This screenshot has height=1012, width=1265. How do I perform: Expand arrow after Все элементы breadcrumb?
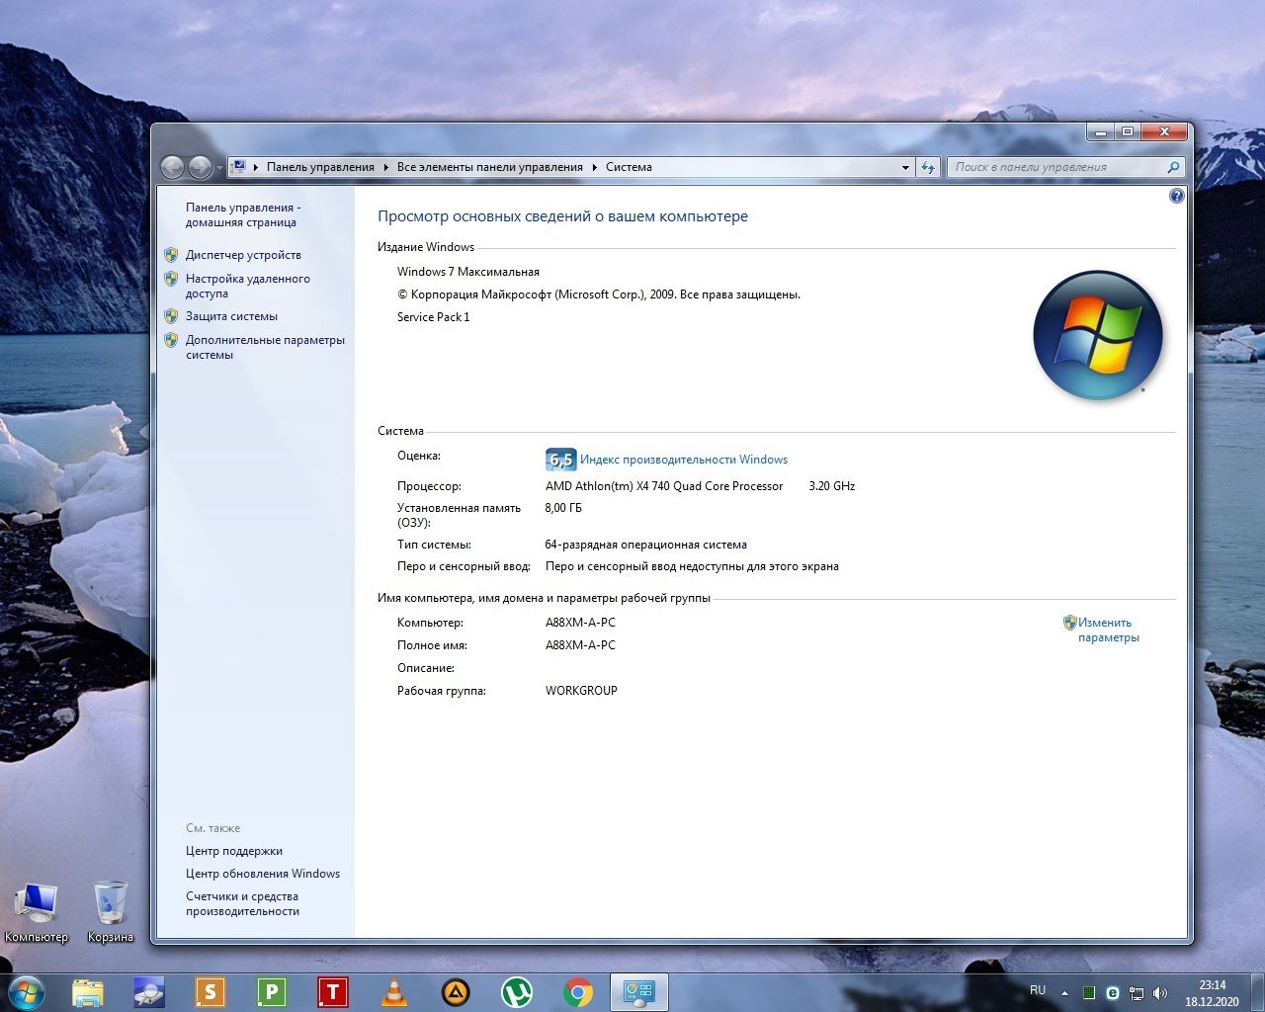pyautogui.click(x=595, y=167)
